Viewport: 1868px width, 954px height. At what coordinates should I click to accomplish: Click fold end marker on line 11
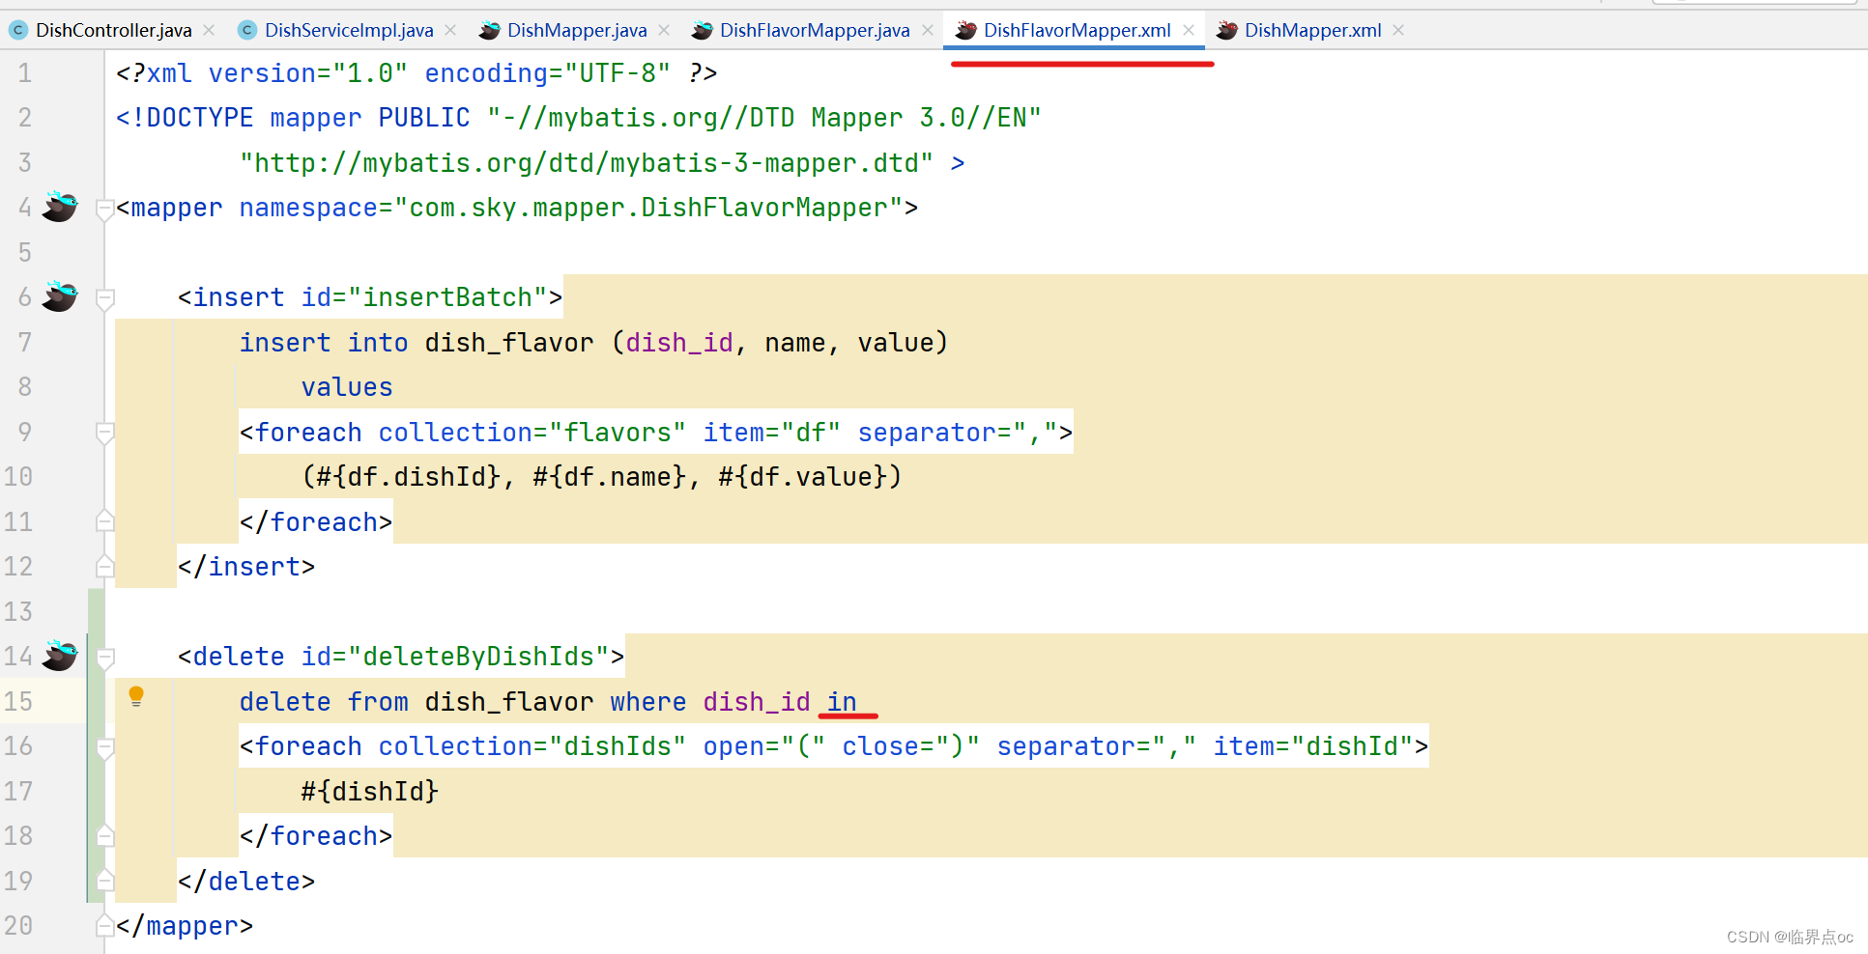[105, 521]
